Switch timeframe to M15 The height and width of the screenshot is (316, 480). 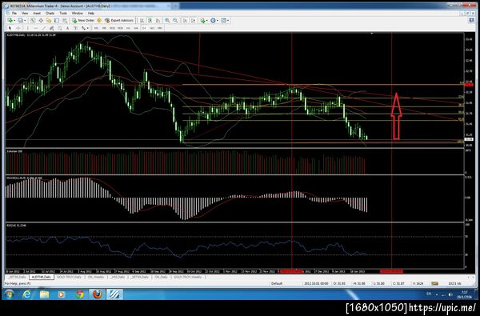(112, 28)
